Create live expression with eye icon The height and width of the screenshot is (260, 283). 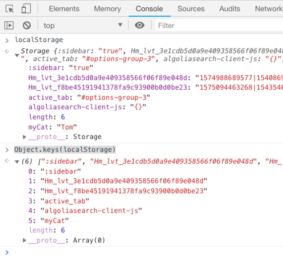[x=140, y=25]
